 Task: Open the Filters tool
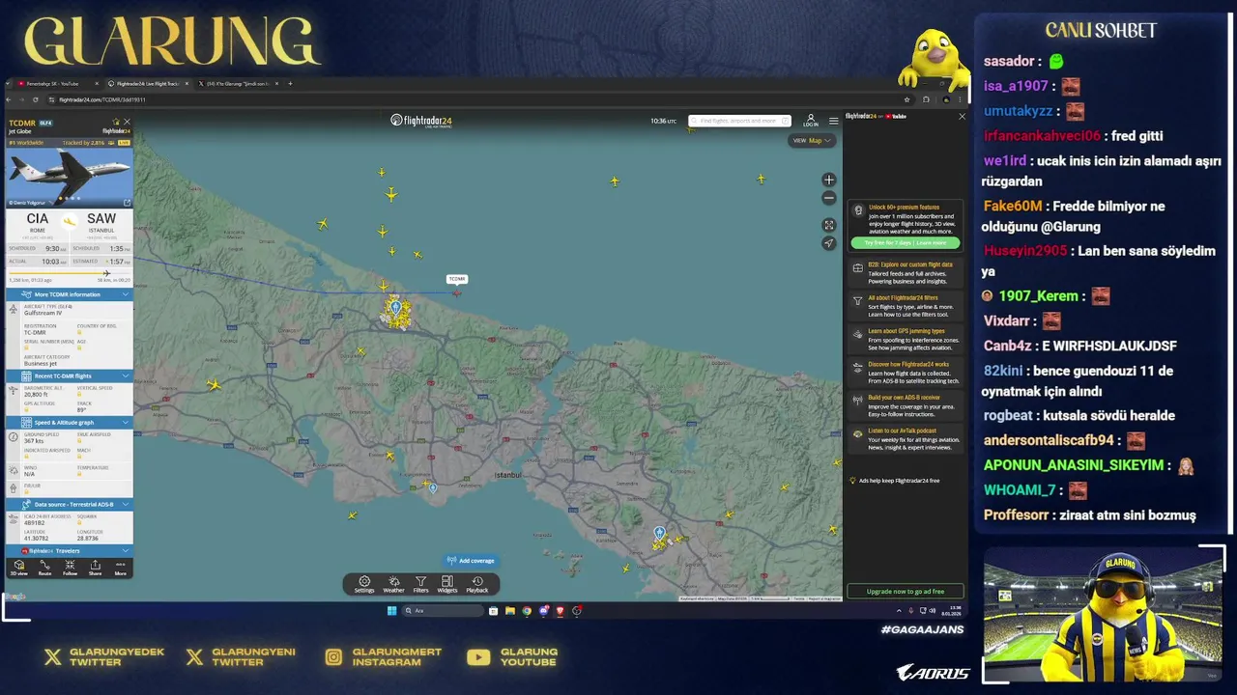click(x=421, y=584)
